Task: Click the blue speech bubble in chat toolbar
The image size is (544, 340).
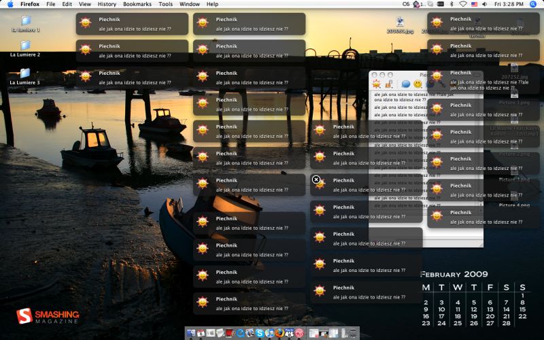Action: (405, 84)
